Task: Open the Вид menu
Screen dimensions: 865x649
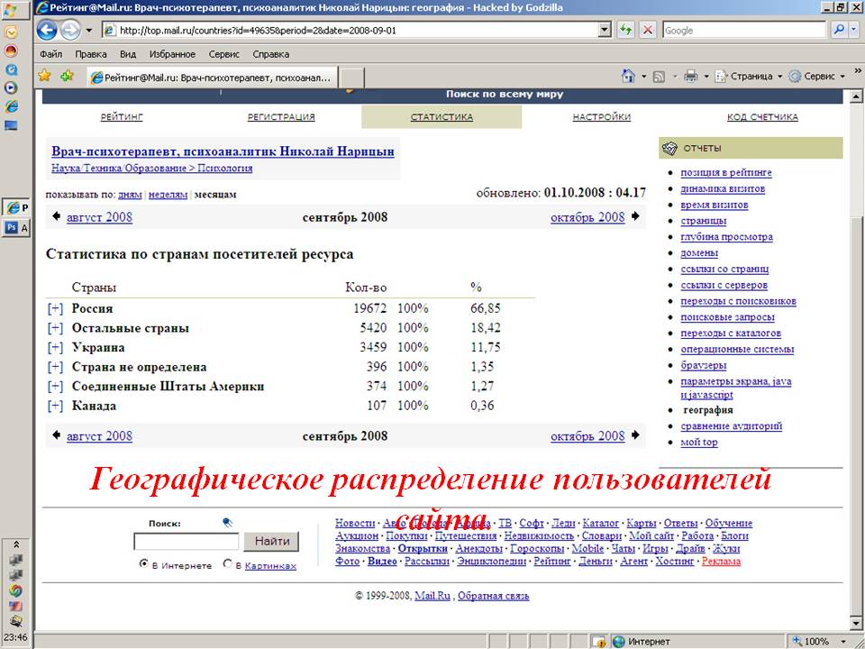Action: pos(128,54)
